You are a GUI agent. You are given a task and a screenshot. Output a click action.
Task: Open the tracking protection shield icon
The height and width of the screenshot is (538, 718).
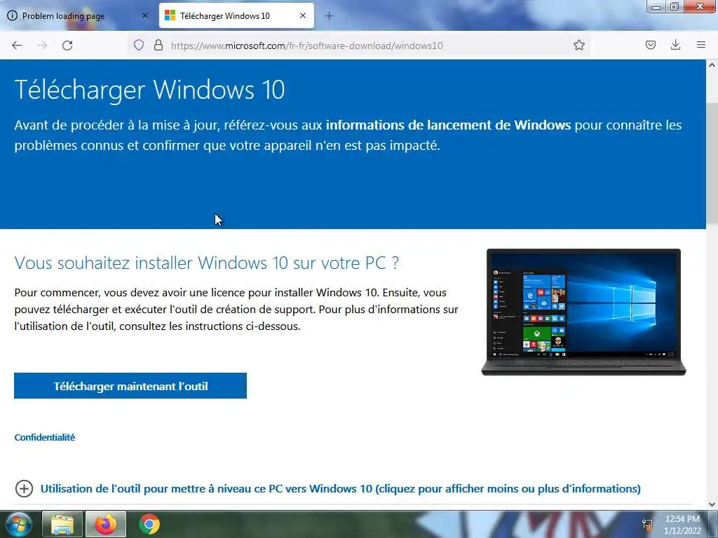coord(139,45)
